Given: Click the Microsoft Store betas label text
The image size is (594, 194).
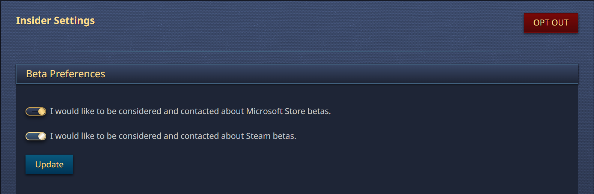Looking at the screenshot, I should [x=190, y=111].
